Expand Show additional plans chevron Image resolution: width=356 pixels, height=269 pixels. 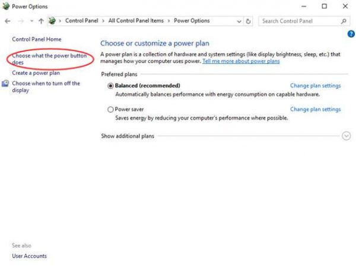347,136
